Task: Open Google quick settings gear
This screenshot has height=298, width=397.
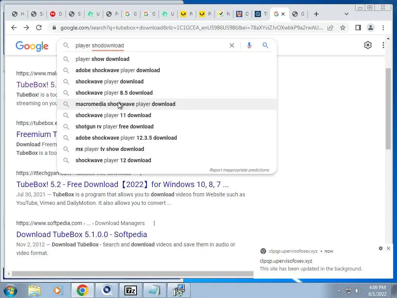Action: click(x=368, y=45)
